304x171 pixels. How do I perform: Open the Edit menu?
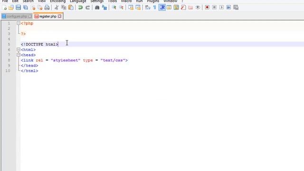(15, 1)
